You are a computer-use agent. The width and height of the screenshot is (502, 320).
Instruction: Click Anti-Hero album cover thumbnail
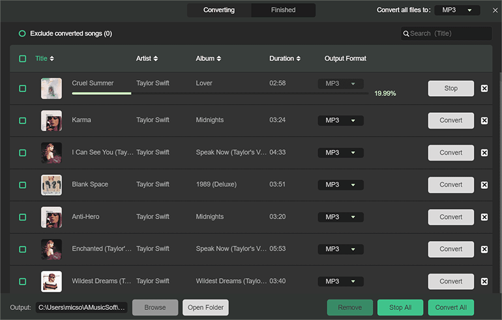coord(51,217)
